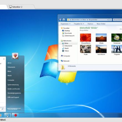
Task: Select the Bilder library in the navigation pane
Action: pyautogui.click(x=66, y=43)
